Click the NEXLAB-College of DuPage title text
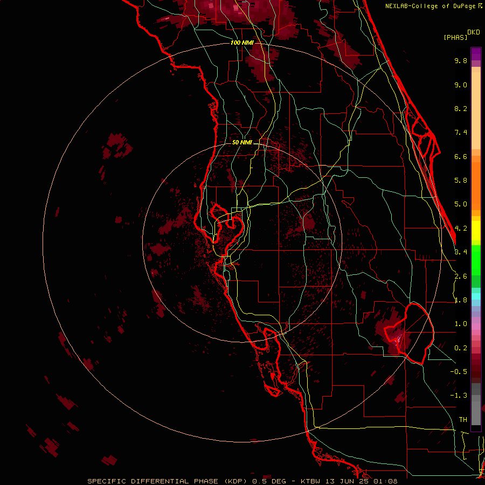Viewport: 485px width, 485px height. click(431, 6)
